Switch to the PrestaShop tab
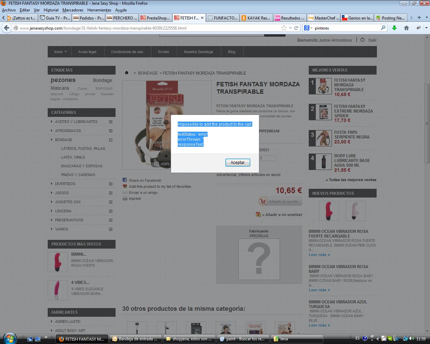430x344 pixels. (156, 18)
